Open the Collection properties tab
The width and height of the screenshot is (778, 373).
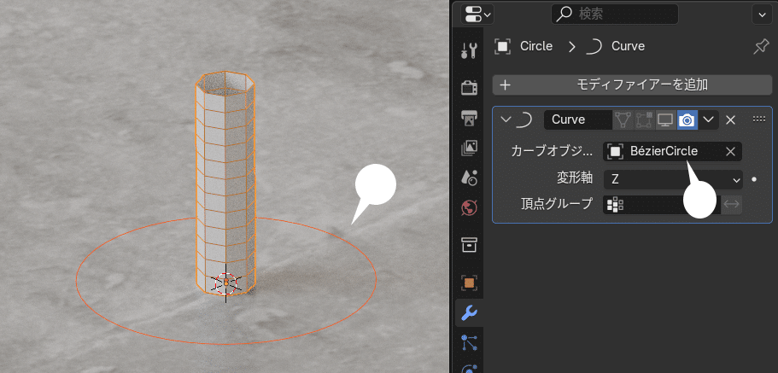(x=469, y=244)
